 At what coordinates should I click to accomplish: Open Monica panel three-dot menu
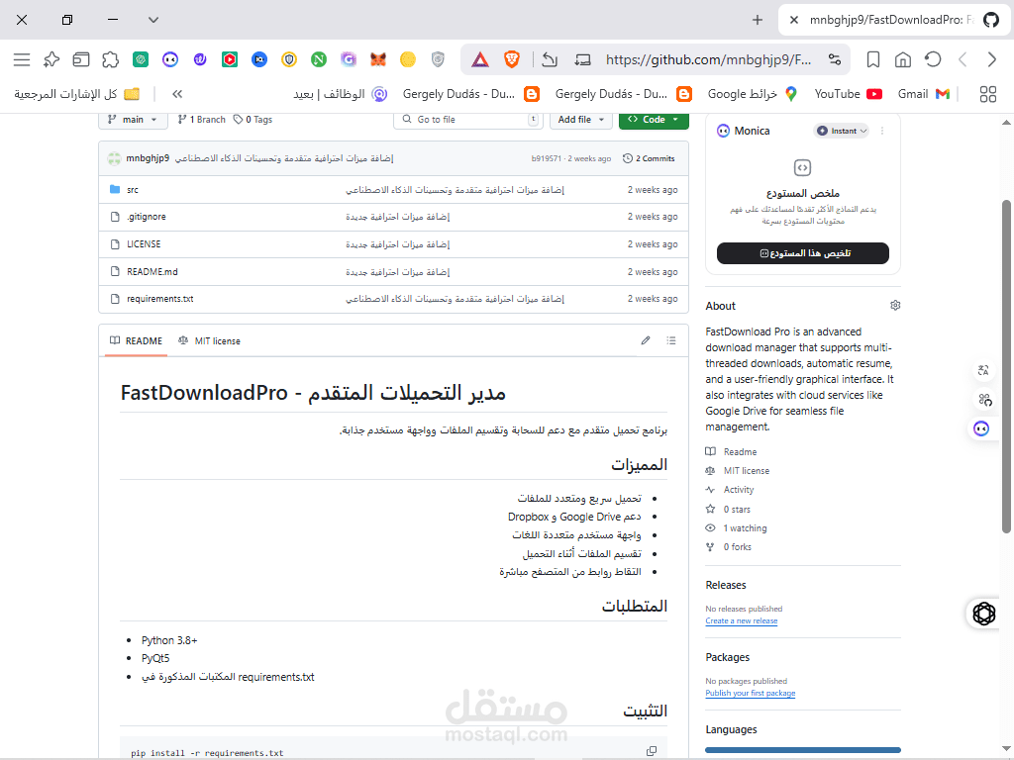[882, 131]
